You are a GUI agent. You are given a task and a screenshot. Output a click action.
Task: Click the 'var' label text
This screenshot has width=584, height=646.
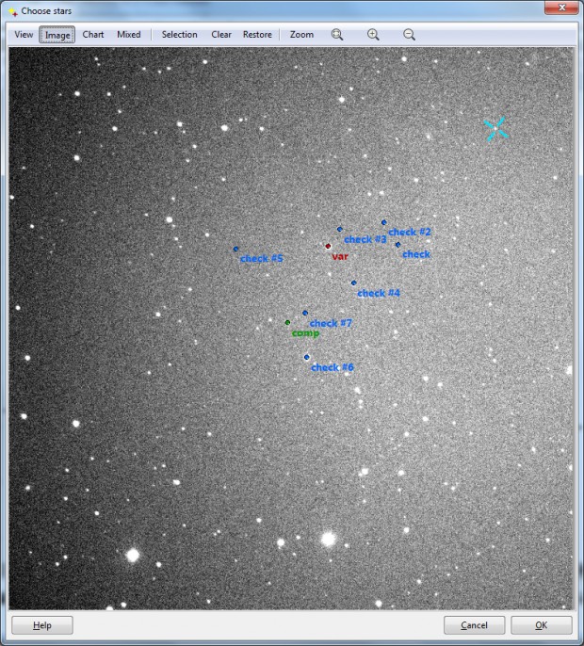point(340,256)
